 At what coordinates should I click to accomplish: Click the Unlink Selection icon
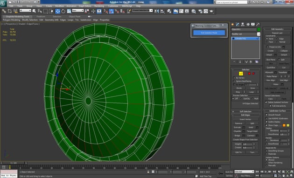pos(9,11)
